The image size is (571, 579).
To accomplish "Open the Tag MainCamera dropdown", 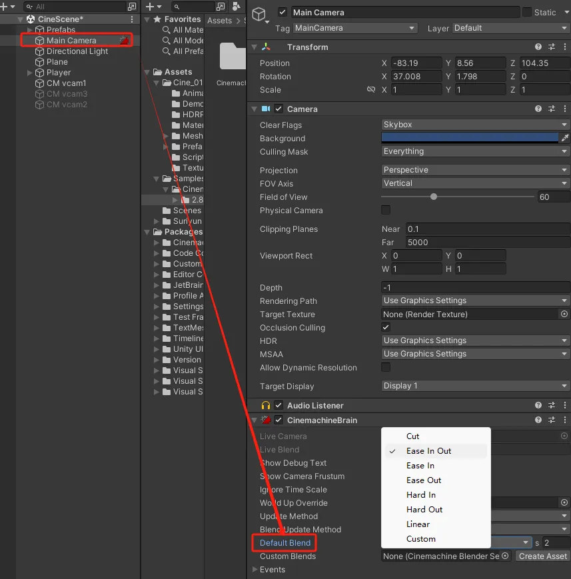I will (x=355, y=28).
